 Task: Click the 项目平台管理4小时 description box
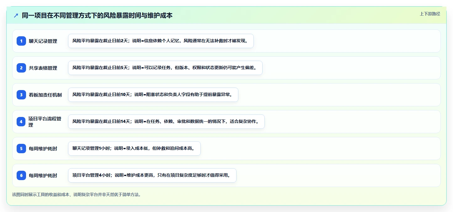pyautogui.click(x=152, y=175)
